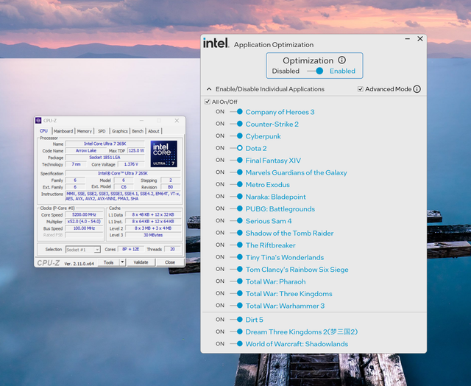Screen dimensions: 471x386
Task: Close the CPU-Z window with the X
Action: (177, 121)
